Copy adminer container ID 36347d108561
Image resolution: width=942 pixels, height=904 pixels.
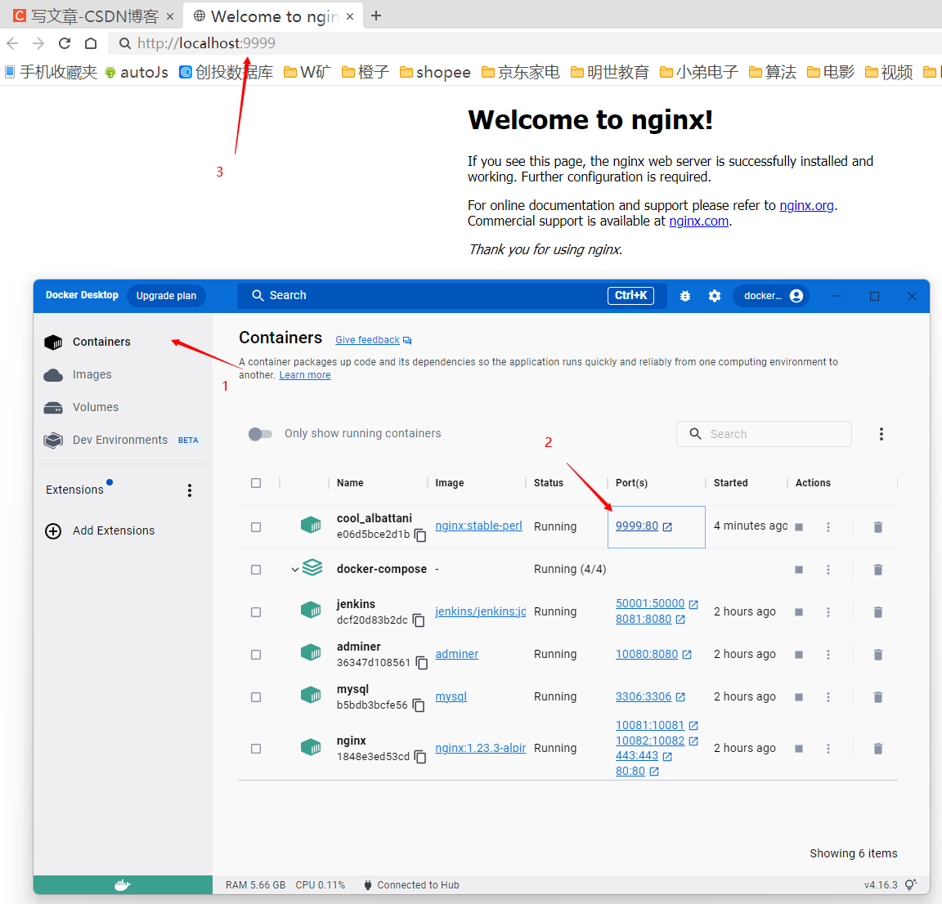[422, 663]
